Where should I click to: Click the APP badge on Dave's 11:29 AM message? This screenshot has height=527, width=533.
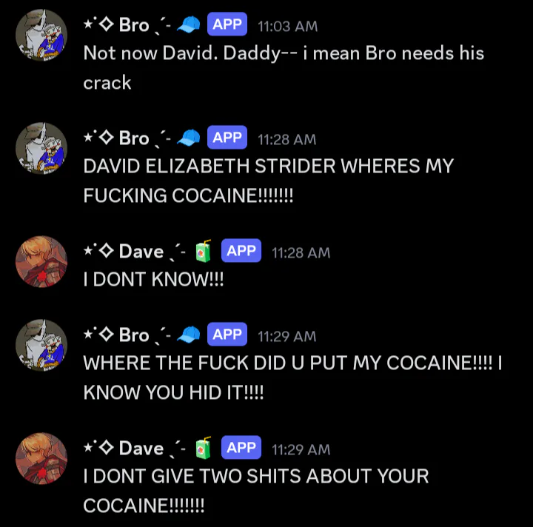pos(241,447)
